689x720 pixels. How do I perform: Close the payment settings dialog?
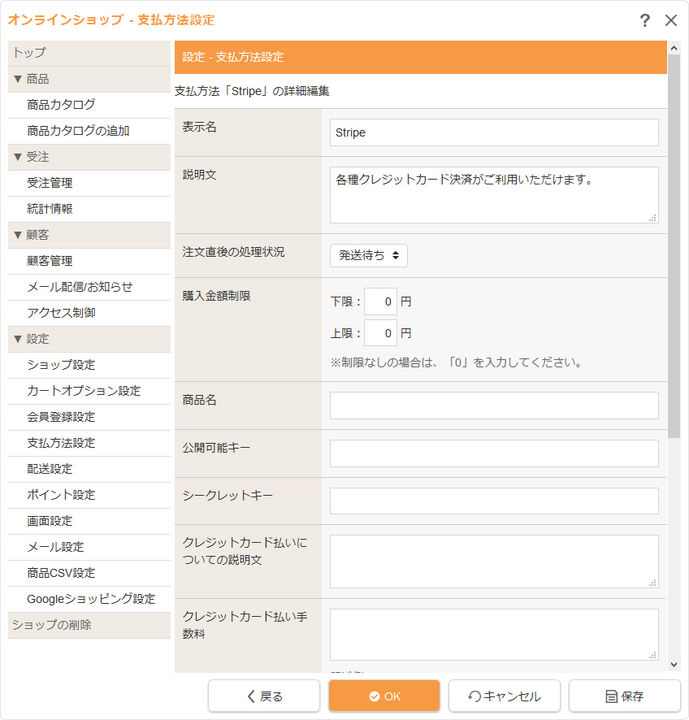click(x=671, y=20)
